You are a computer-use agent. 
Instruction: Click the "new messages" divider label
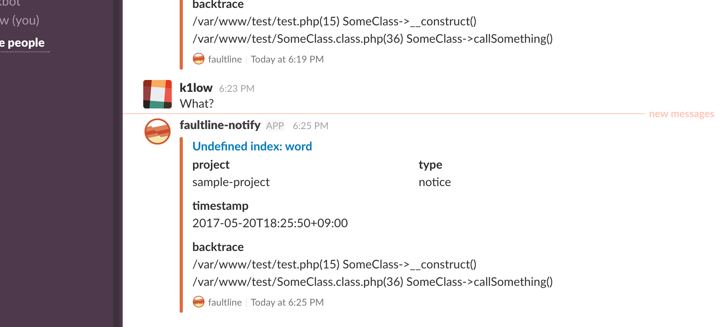pyautogui.click(x=681, y=114)
